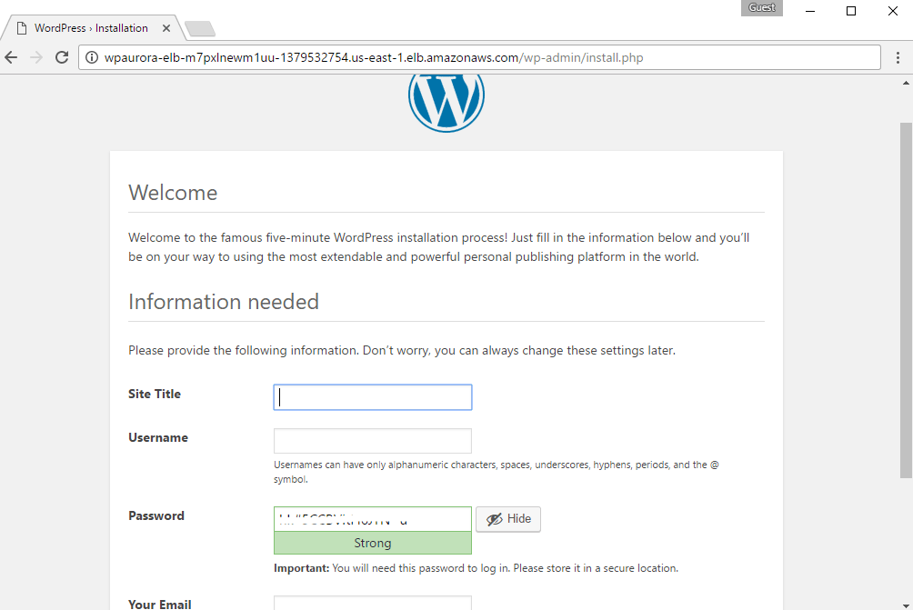Click the Guest profile button
Viewport: 913px width, 610px height.
click(x=761, y=8)
